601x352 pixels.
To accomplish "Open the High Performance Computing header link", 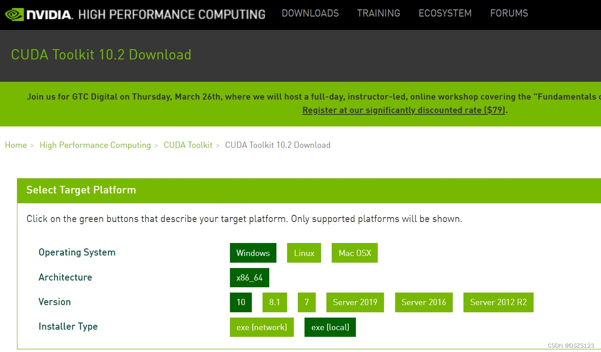I will pyautogui.click(x=171, y=14).
